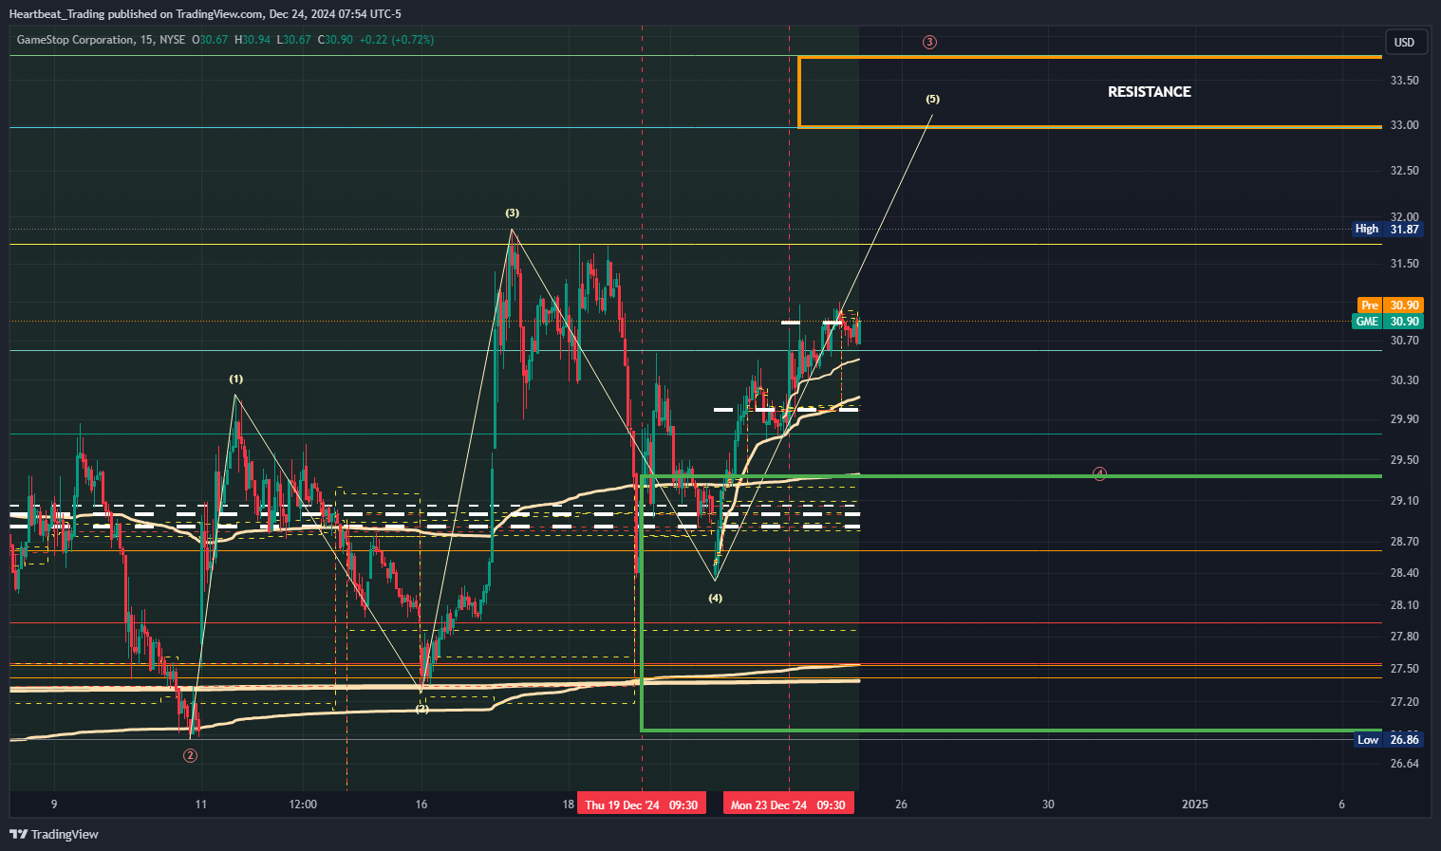Click the 16 date on time axis
The height and width of the screenshot is (851, 1441).
[421, 805]
